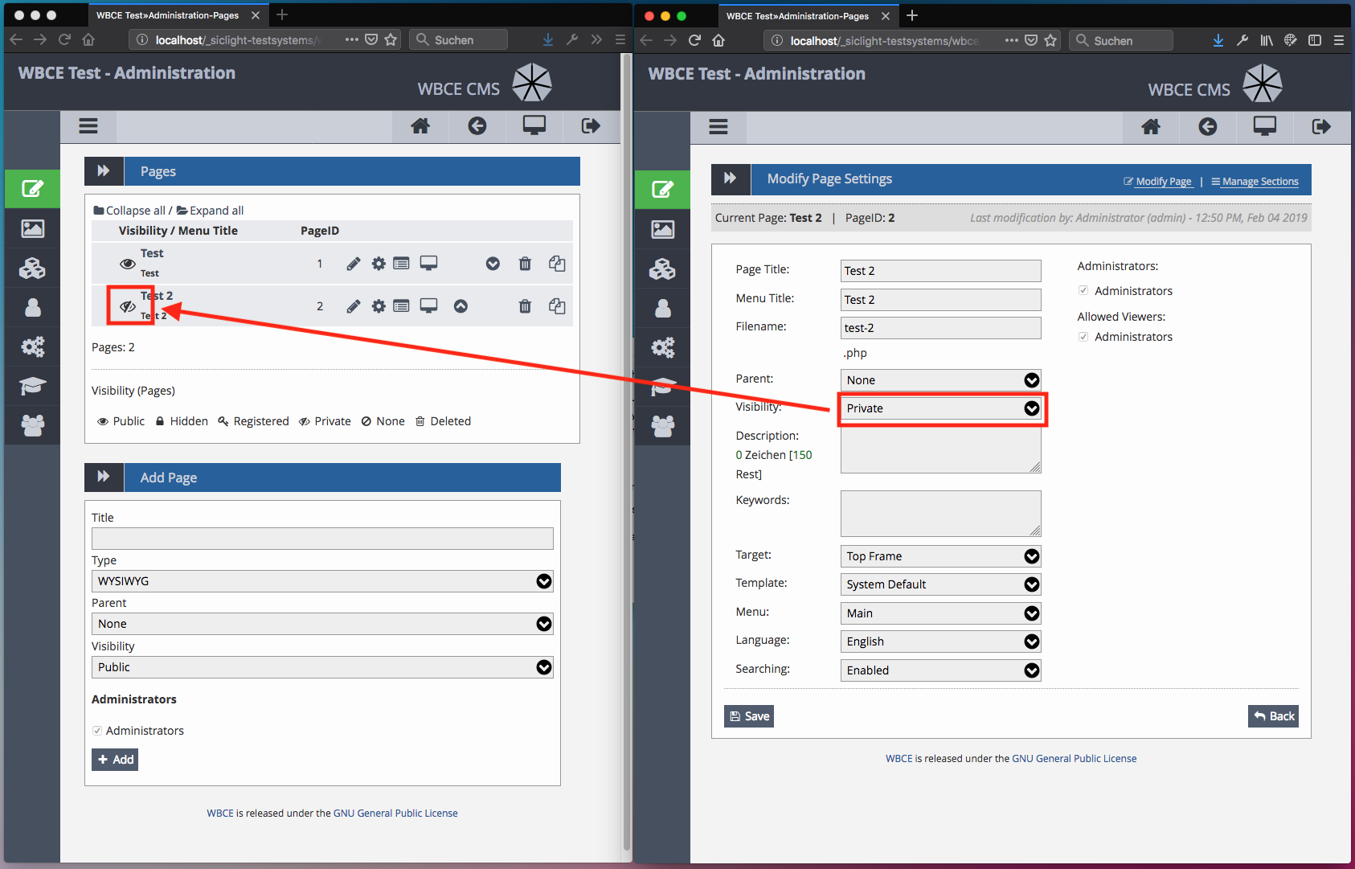Uncheck Administrators in the Add Page form
Screen dimensions: 1355x869
pyautogui.click(x=96, y=730)
